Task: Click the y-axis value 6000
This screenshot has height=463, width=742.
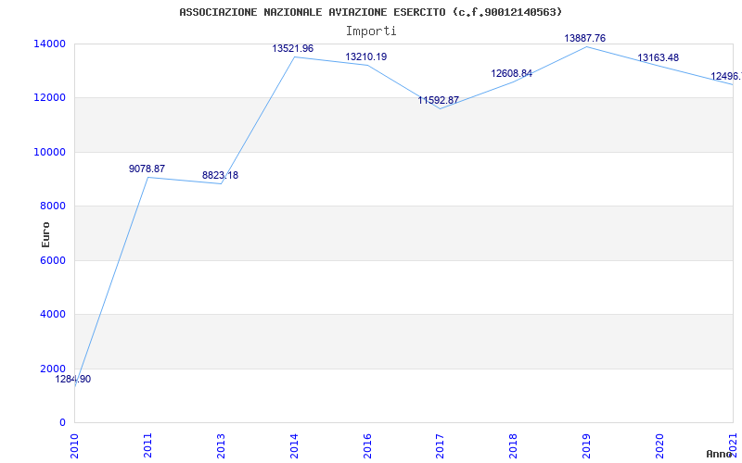Action: click(53, 260)
